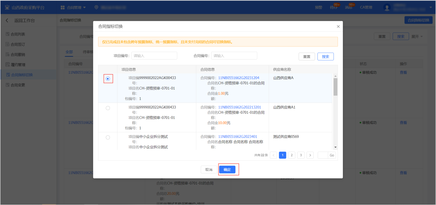Go to page 2 of results
This screenshot has width=436, height=205.
[x=292, y=155]
